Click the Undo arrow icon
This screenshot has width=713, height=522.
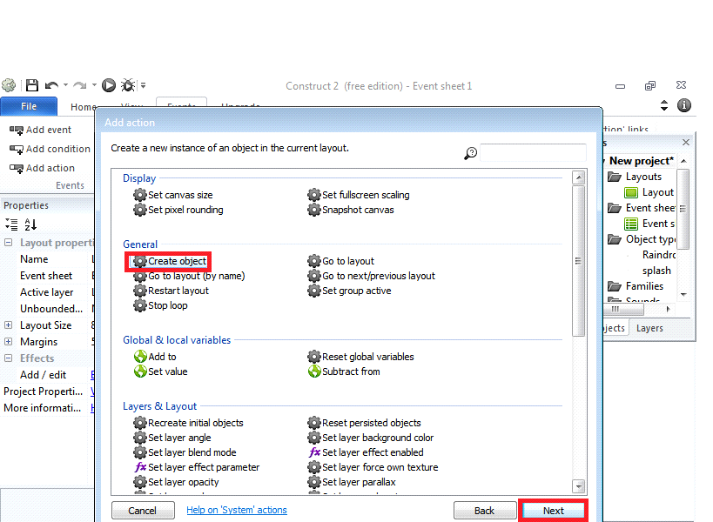(52, 85)
